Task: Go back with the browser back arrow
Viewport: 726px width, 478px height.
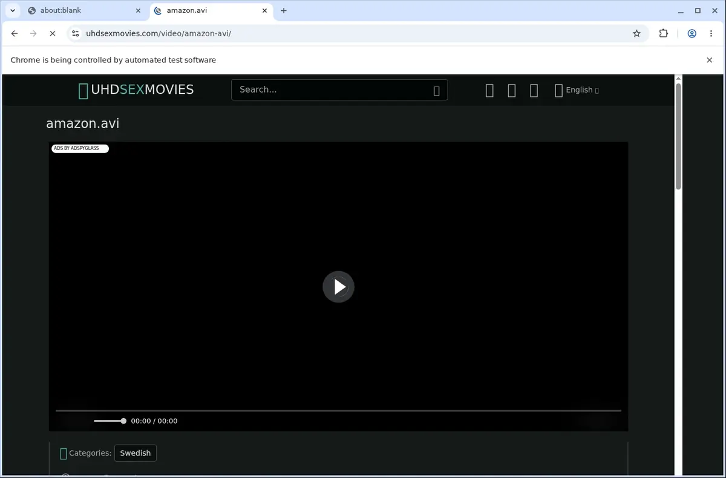Action: pos(15,33)
